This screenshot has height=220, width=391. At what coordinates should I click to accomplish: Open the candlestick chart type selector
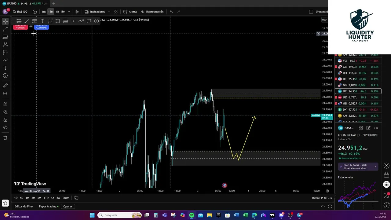[77, 12]
